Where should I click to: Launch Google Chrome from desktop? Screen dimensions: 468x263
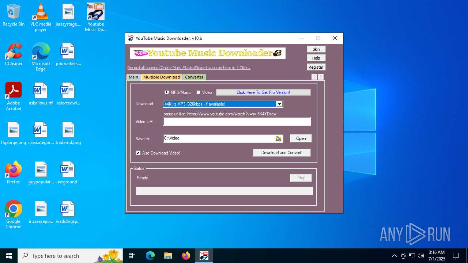coord(14,214)
